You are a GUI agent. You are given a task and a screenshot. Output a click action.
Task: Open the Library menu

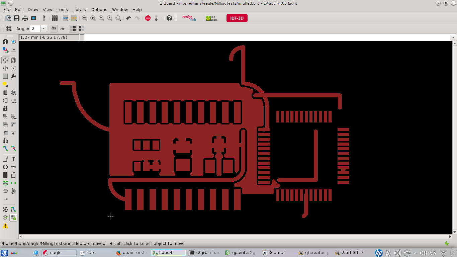(79, 10)
